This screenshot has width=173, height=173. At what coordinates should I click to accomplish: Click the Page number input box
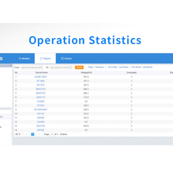tap(52, 134)
